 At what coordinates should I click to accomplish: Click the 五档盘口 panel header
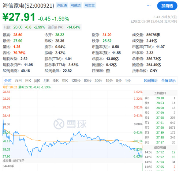[x=160, y=93]
